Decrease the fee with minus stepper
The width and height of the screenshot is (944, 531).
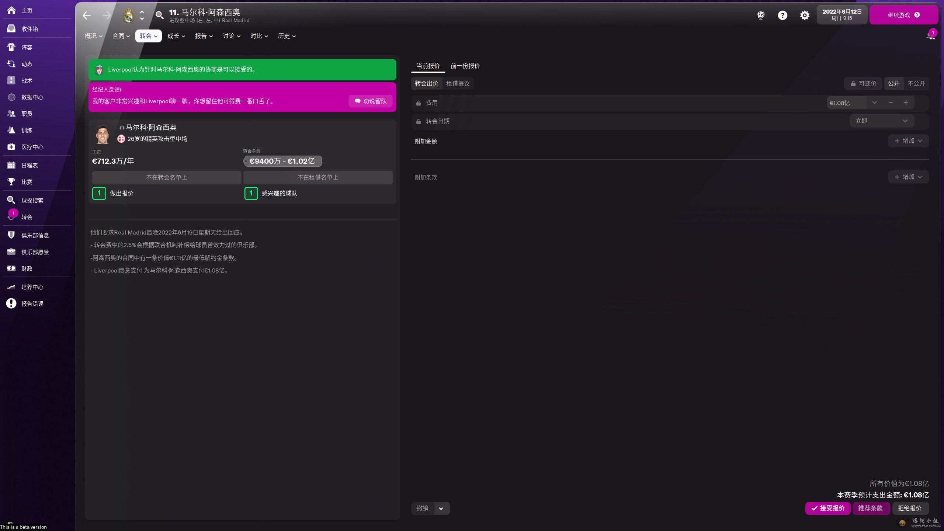point(891,103)
